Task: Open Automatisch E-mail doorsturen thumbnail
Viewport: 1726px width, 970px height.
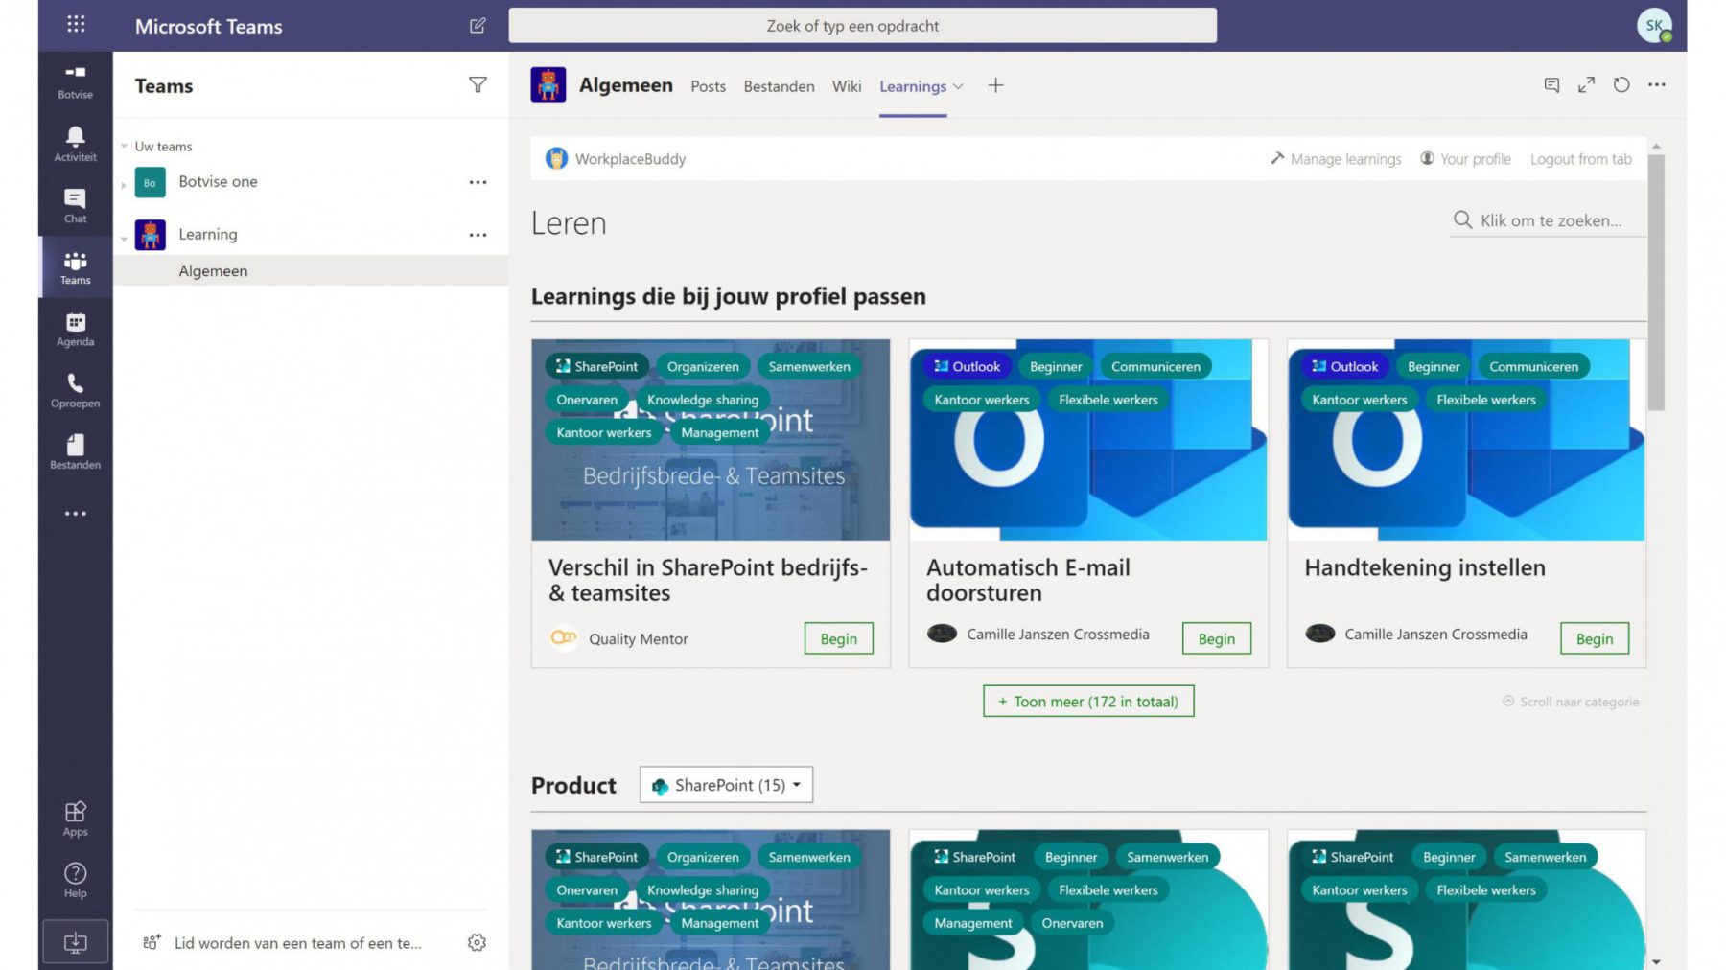Action: click(x=1088, y=440)
